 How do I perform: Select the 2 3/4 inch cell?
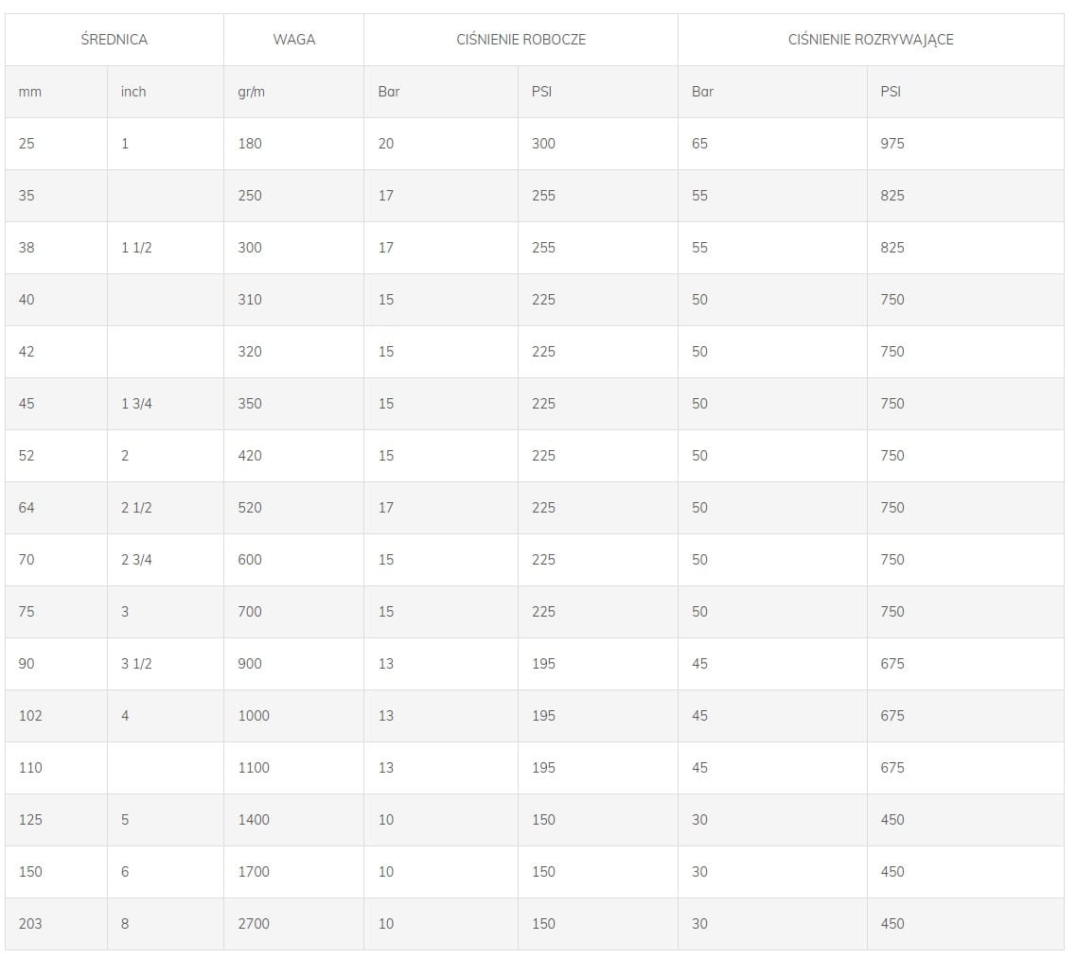pyautogui.click(x=166, y=560)
